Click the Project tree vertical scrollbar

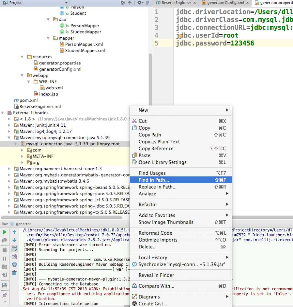point(150,79)
